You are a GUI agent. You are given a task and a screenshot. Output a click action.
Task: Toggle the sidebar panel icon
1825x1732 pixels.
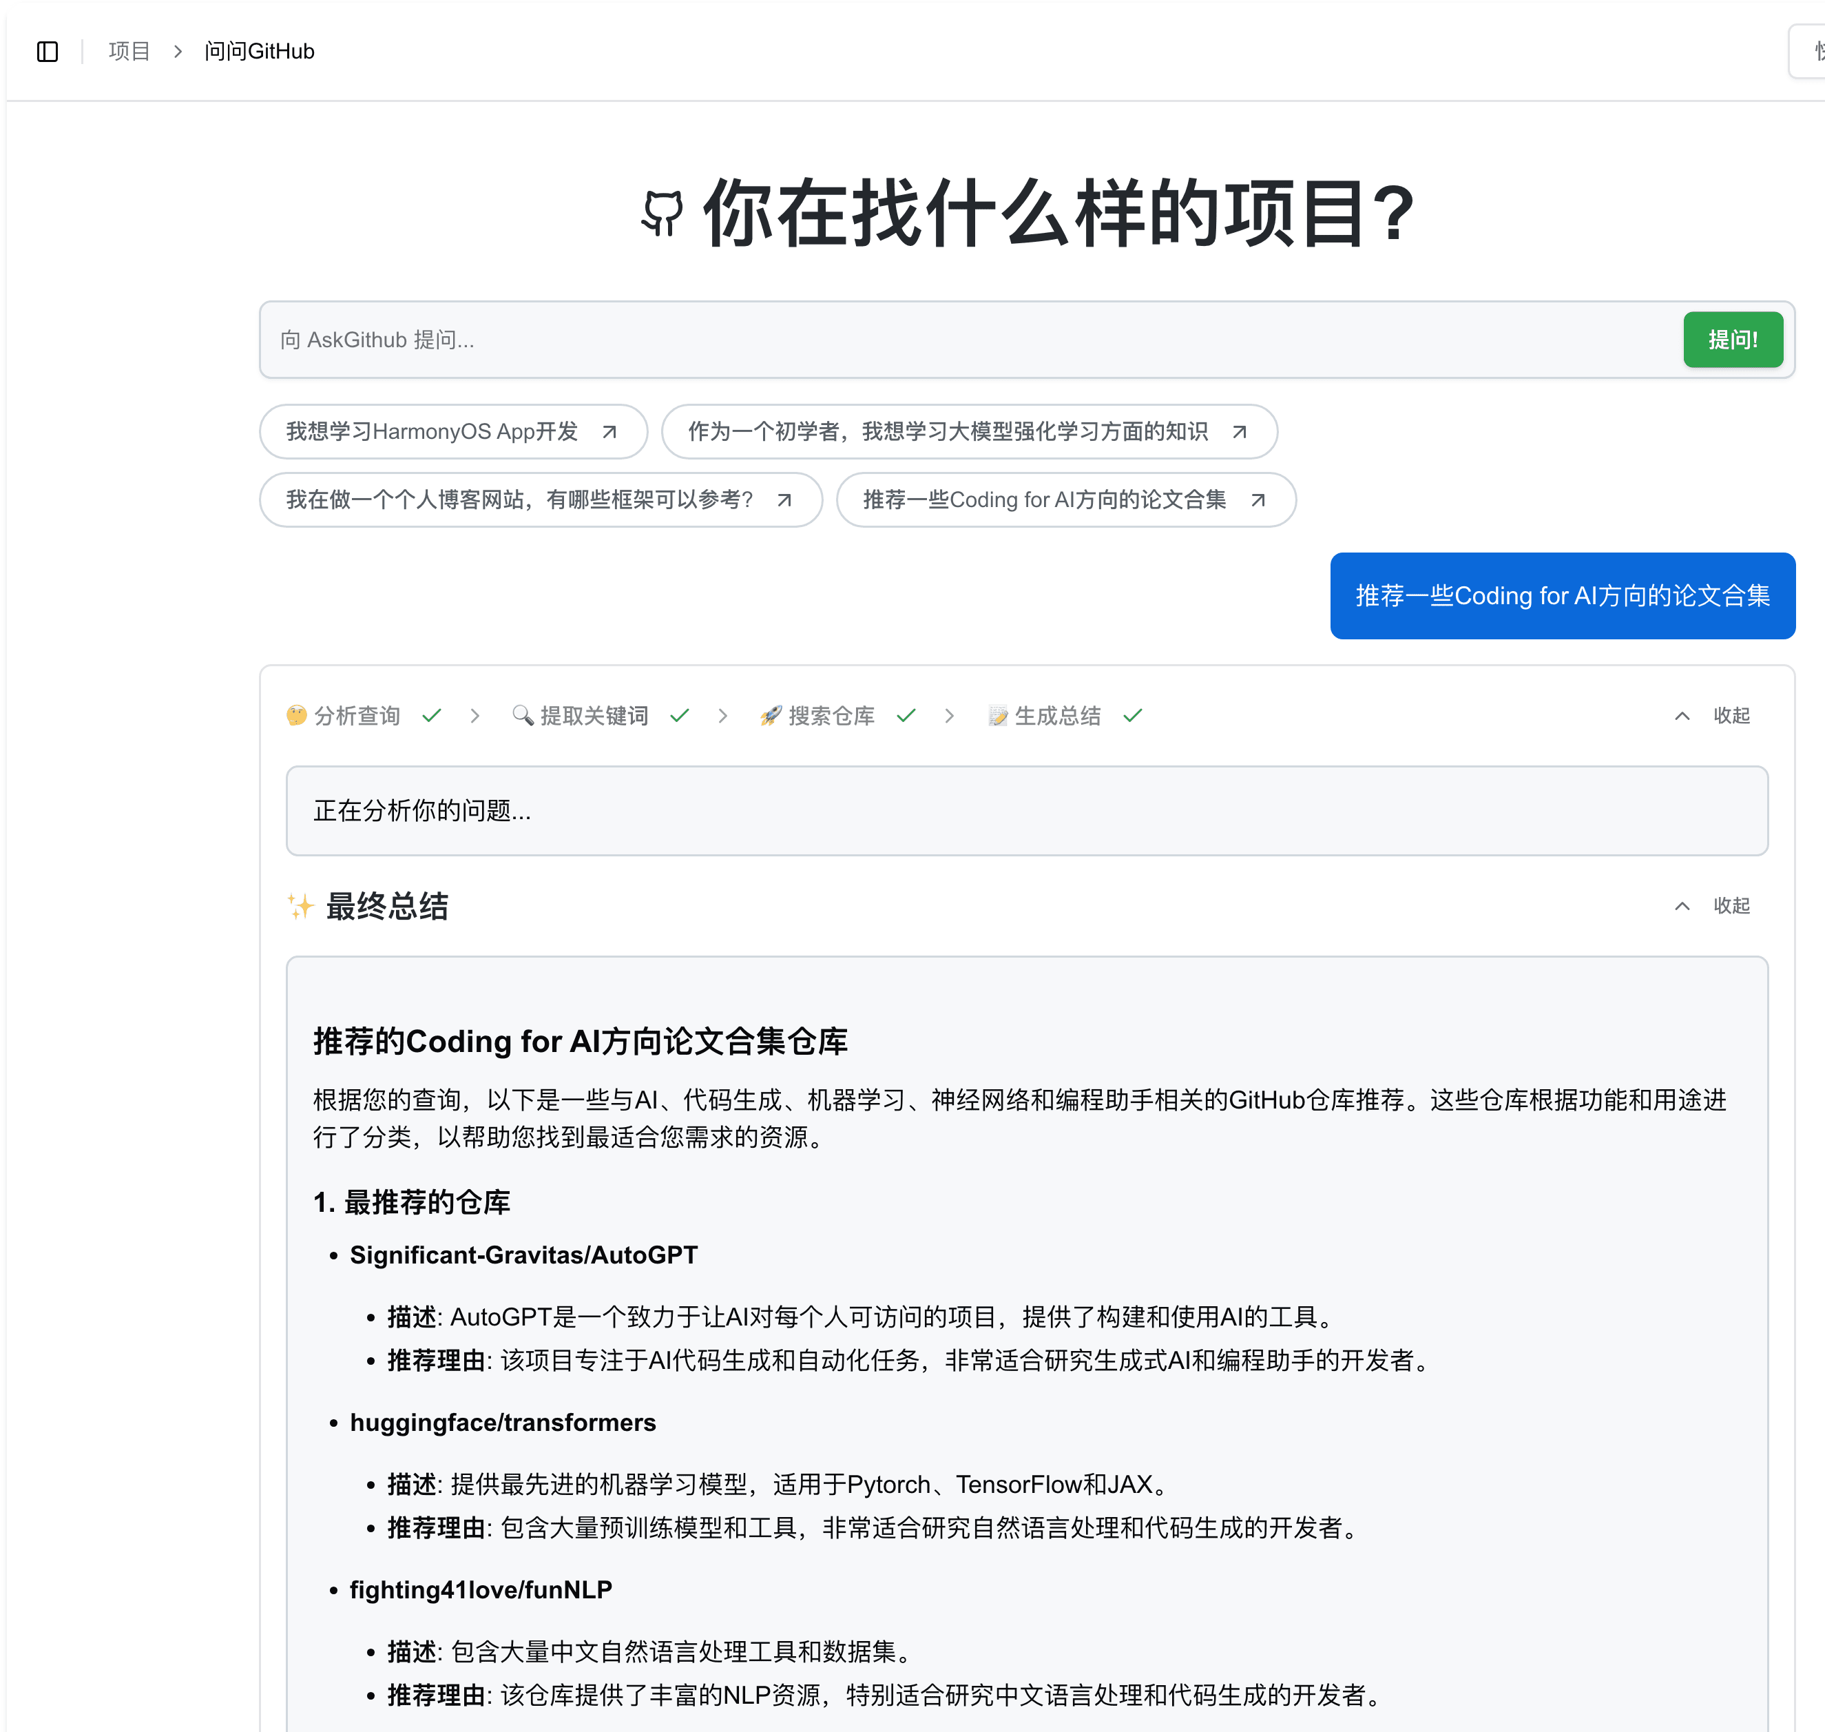coord(48,52)
